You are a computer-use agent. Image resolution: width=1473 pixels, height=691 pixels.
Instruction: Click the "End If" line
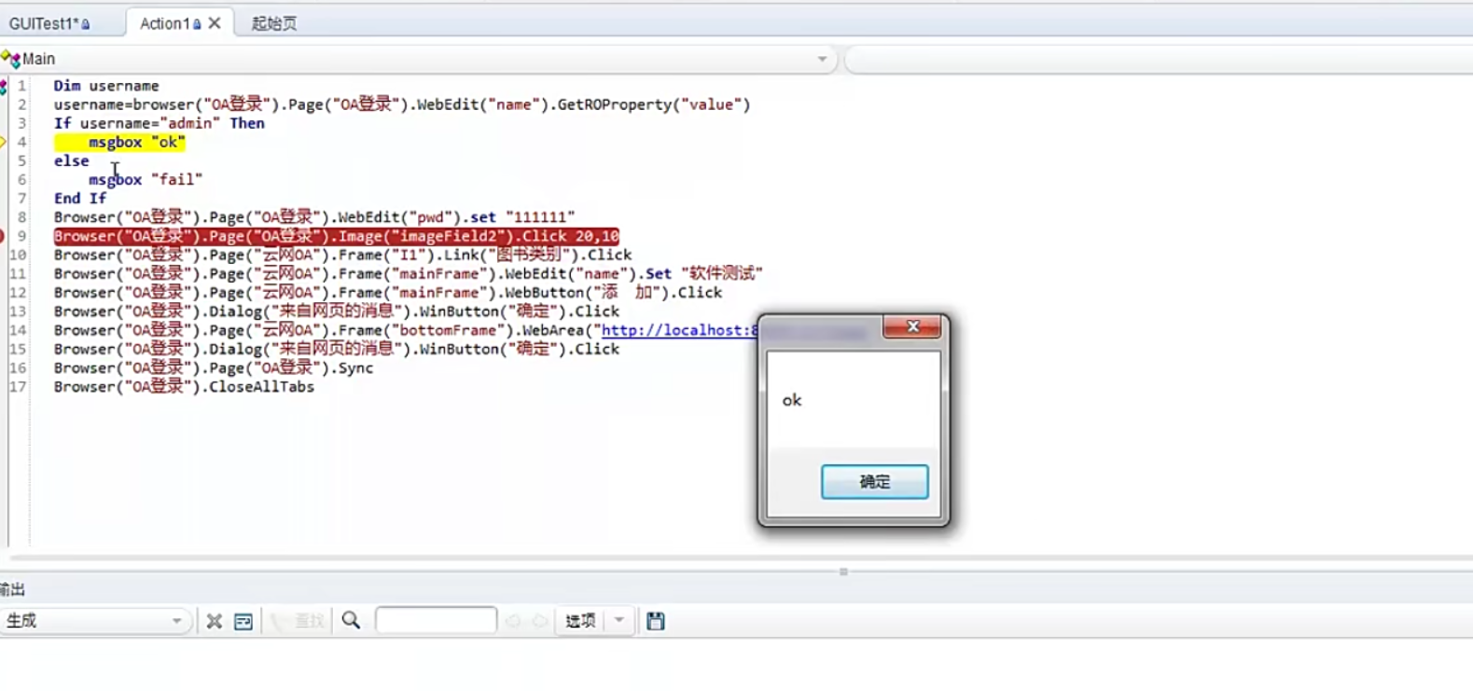[80, 198]
